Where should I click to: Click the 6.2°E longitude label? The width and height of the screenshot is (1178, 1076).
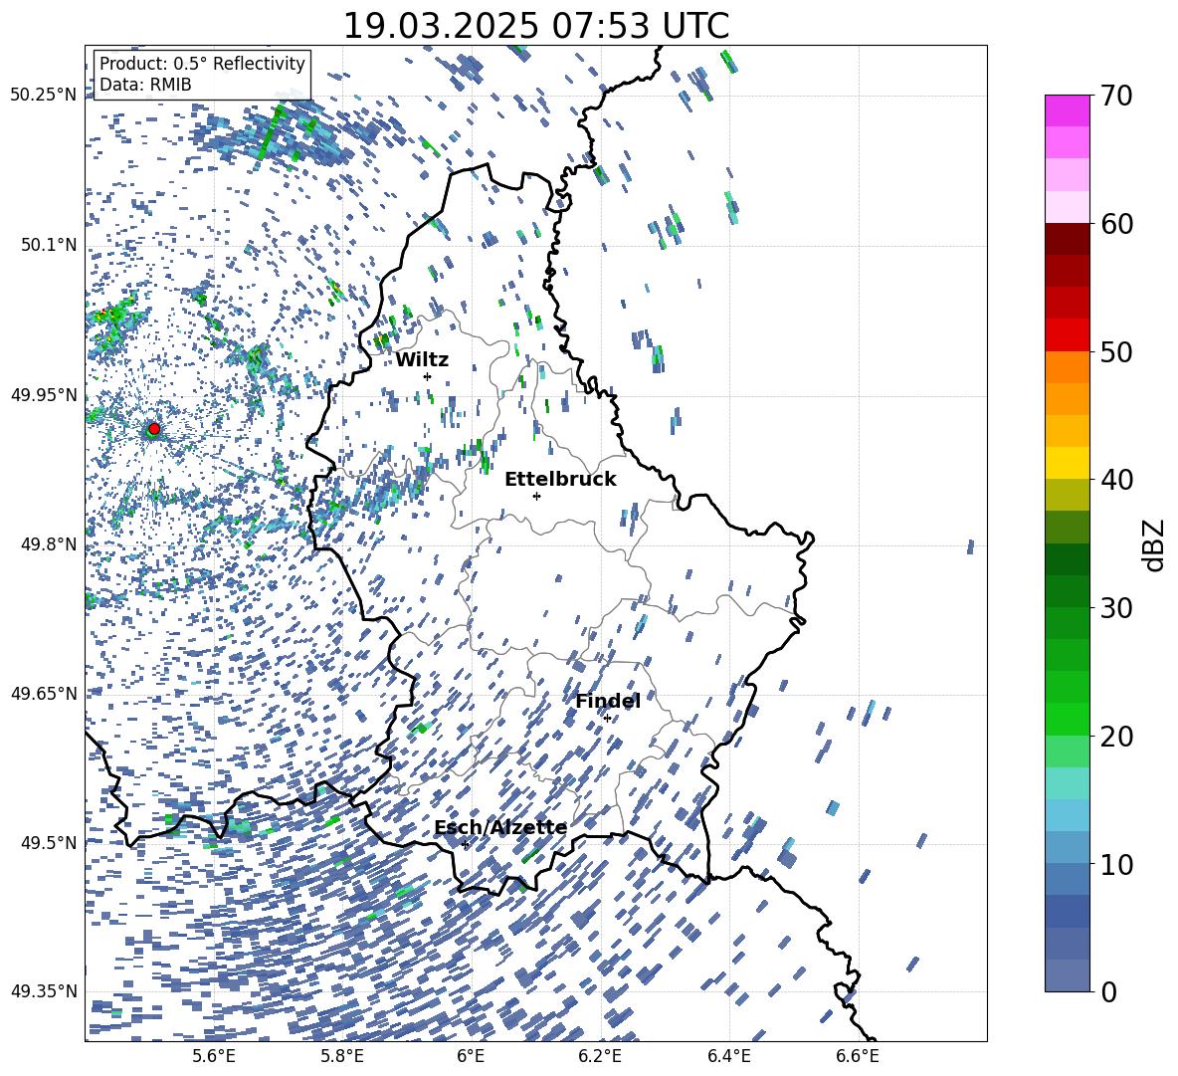600,1056
